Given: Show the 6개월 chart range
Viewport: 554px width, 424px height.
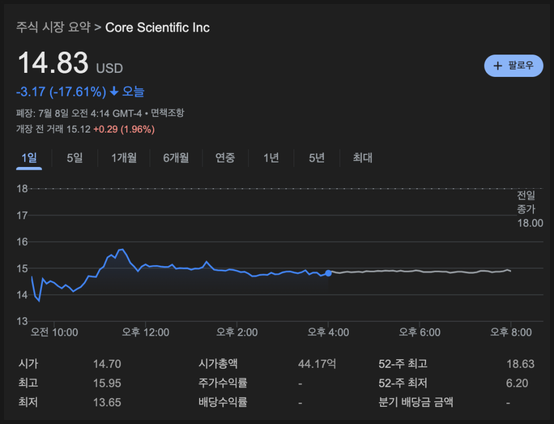Looking at the screenshot, I should pos(176,158).
